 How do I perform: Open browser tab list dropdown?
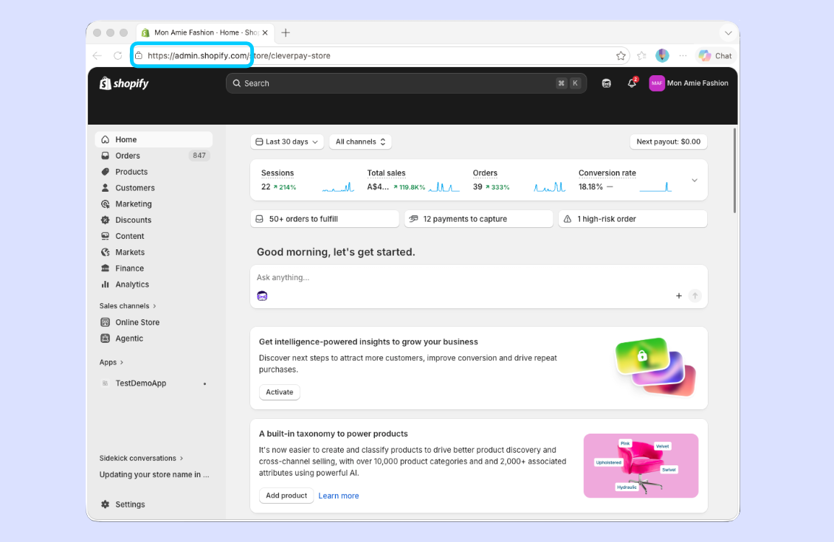(x=728, y=33)
